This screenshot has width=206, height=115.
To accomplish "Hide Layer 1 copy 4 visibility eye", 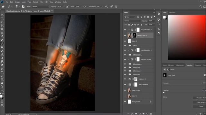I will point(125,35).
